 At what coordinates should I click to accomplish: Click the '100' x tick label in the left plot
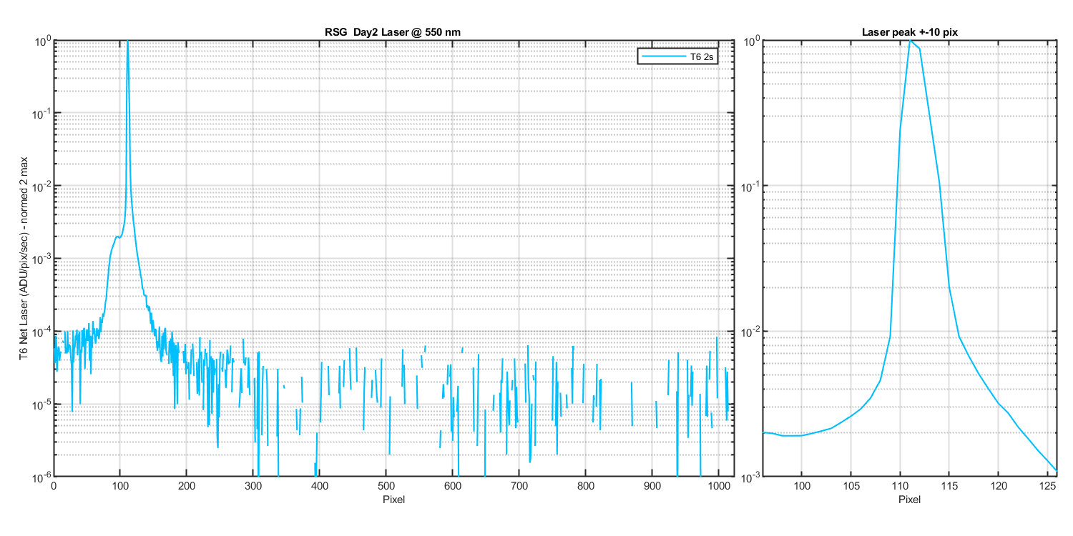point(120,485)
